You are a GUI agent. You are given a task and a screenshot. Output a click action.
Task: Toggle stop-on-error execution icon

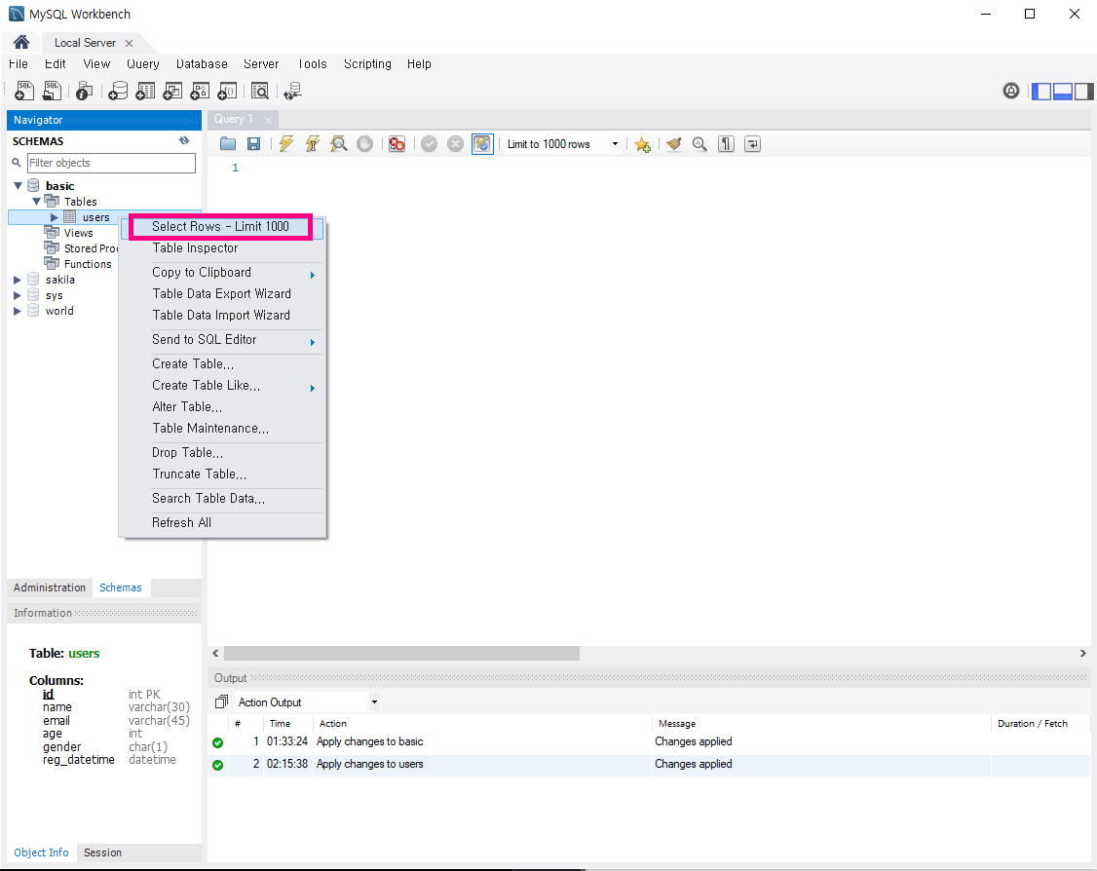[397, 144]
